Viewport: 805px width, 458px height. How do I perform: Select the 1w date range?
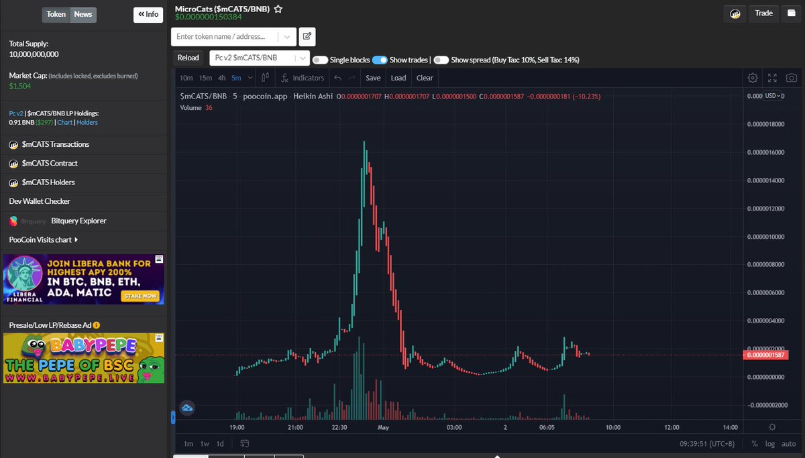[x=205, y=443]
